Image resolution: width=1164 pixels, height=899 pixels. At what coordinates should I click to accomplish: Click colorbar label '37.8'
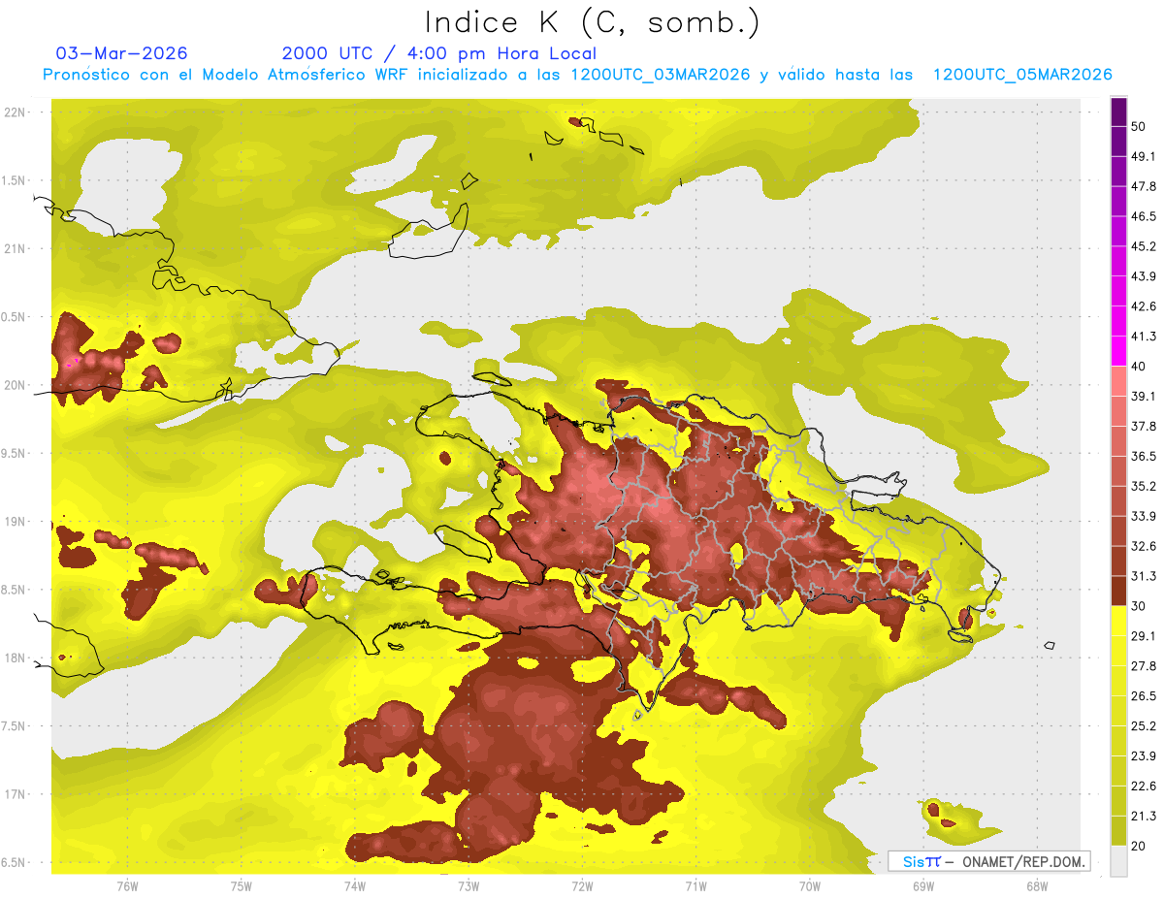[x=1144, y=427]
